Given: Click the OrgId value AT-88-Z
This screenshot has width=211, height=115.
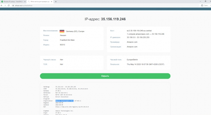Looking at the screenshot, I should (x=58, y=113).
